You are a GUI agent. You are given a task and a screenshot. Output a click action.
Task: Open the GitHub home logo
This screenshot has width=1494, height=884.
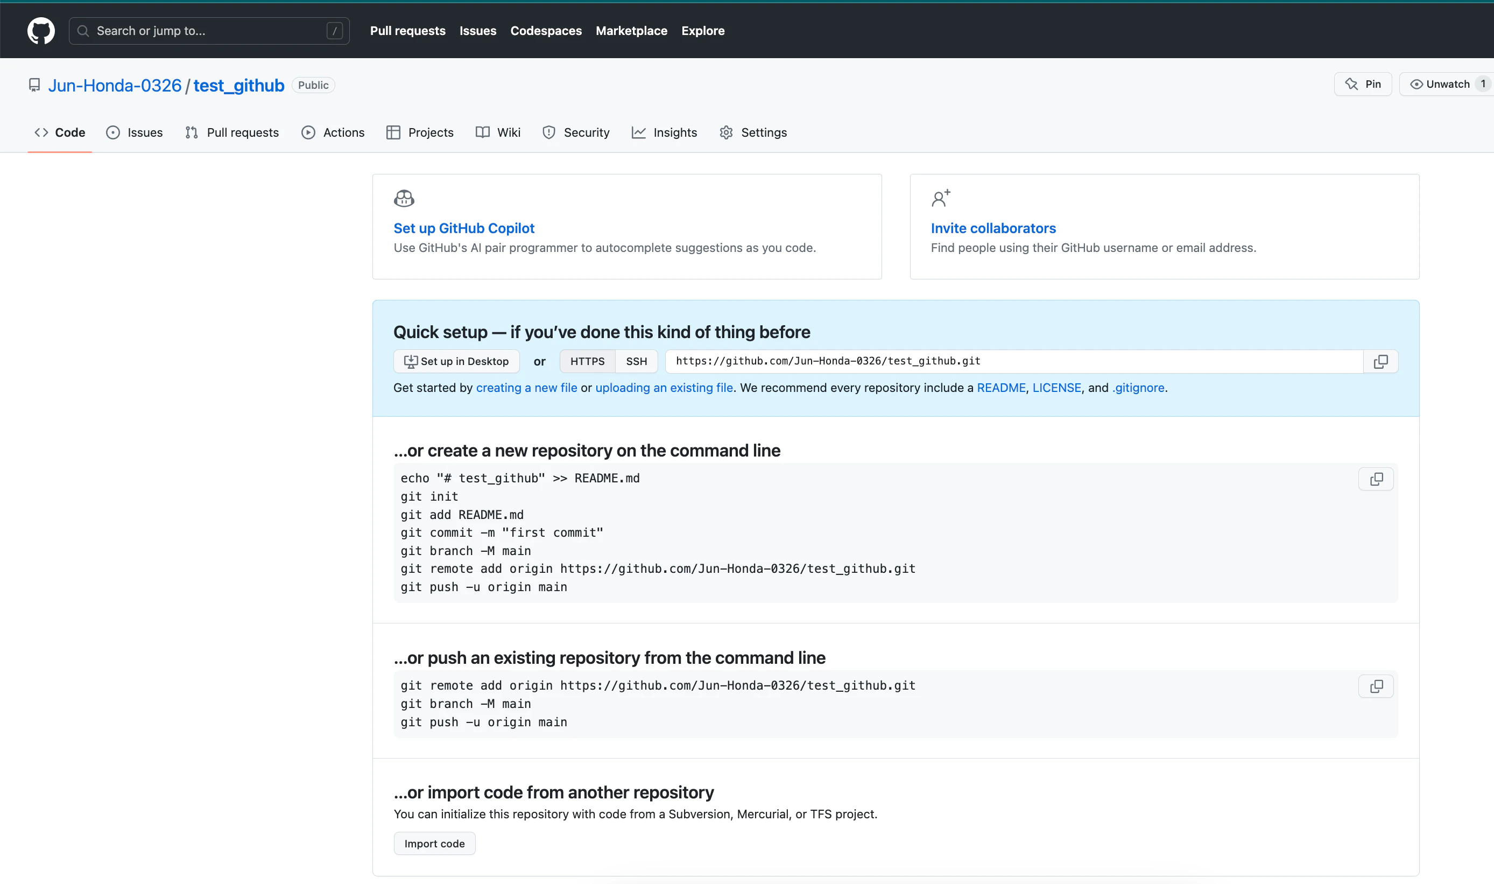41,30
